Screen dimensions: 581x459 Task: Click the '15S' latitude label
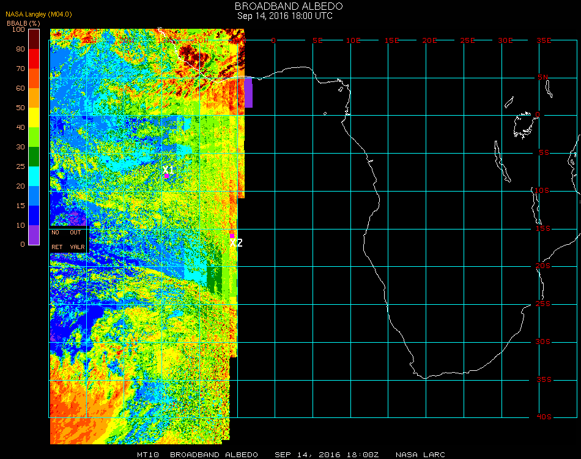pos(543,228)
